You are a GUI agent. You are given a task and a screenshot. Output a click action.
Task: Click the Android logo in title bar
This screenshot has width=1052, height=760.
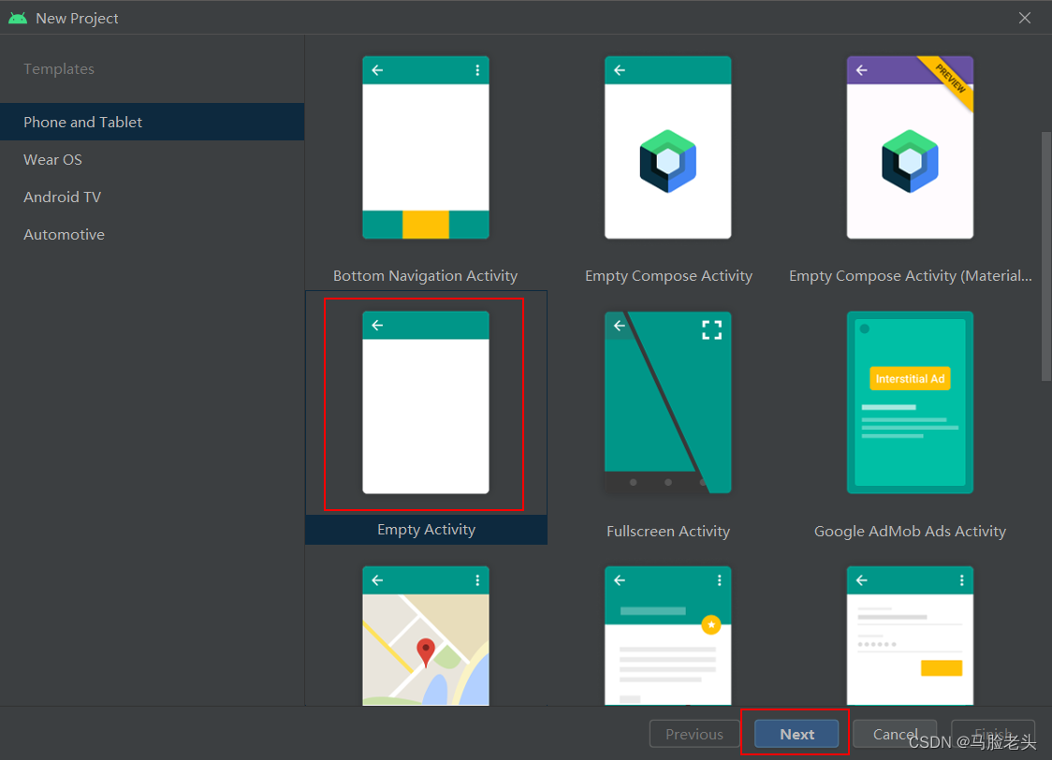(x=18, y=18)
